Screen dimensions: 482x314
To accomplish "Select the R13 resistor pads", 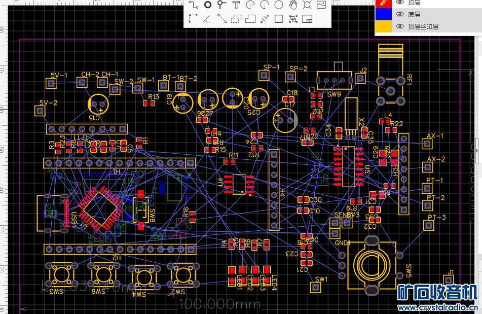I will click(149, 103).
